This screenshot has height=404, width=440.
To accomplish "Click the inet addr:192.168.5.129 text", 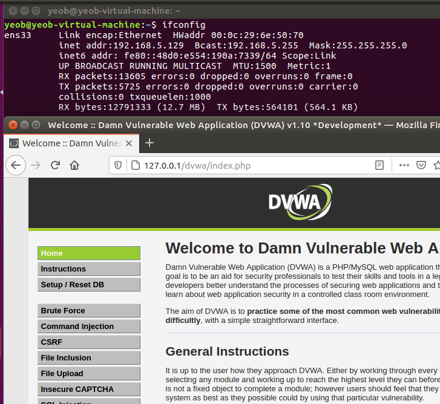I will point(121,45).
